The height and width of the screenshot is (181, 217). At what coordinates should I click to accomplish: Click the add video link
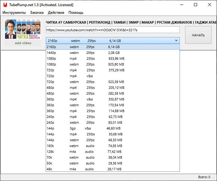(22, 43)
